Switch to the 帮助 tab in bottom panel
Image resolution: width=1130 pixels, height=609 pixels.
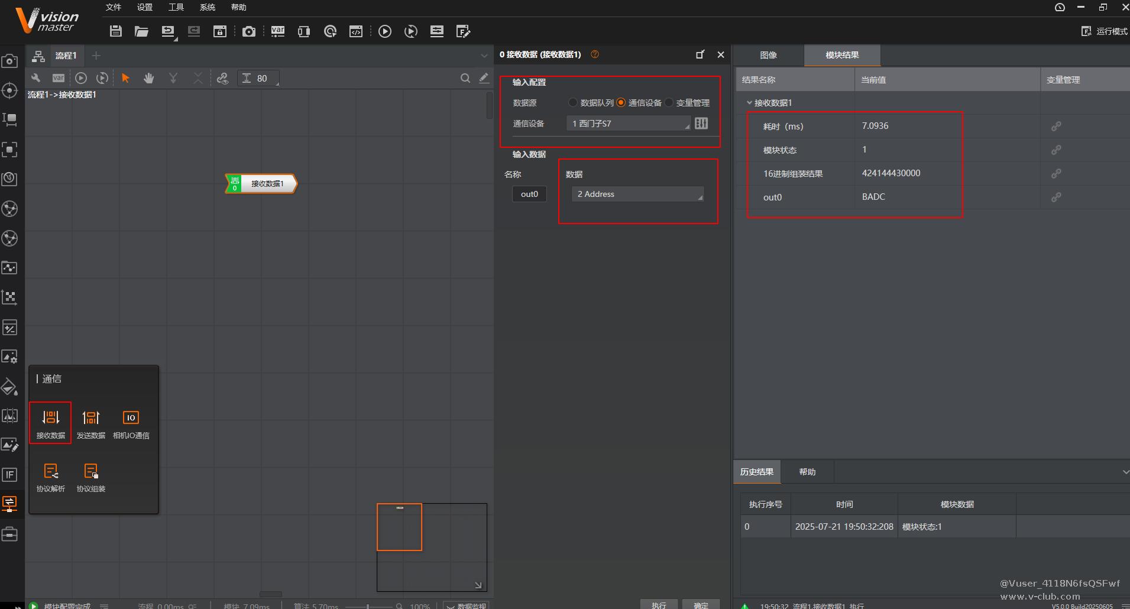pyautogui.click(x=807, y=472)
